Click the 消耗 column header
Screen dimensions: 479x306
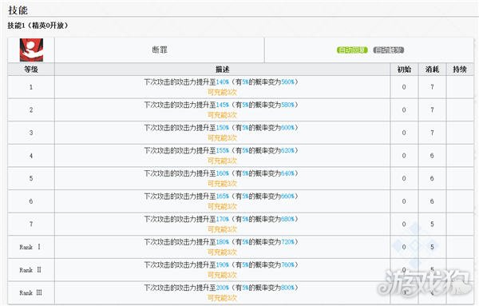[x=432, y=70]
